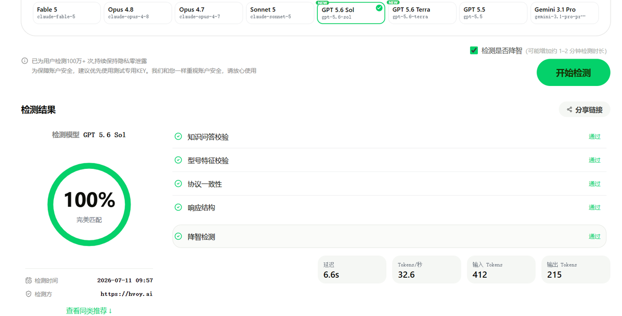The image size is (622, 316).
Task: Click the check circle icon for 型号特征校验
Action: click(178, 161)
